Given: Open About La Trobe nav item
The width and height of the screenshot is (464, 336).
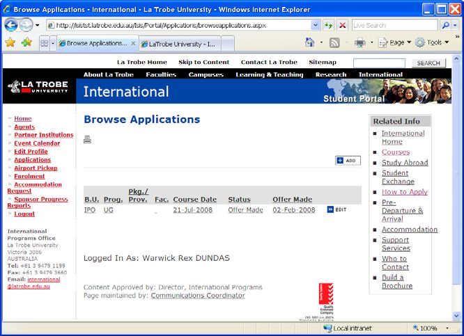Looking at the screenshot, I should [109, 74].
